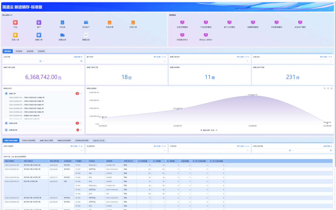The height and width of the screenshot is (210, 336).
Task: Open the 采购需求统计 dashboard icon
Action: click(x=182, y=35)
